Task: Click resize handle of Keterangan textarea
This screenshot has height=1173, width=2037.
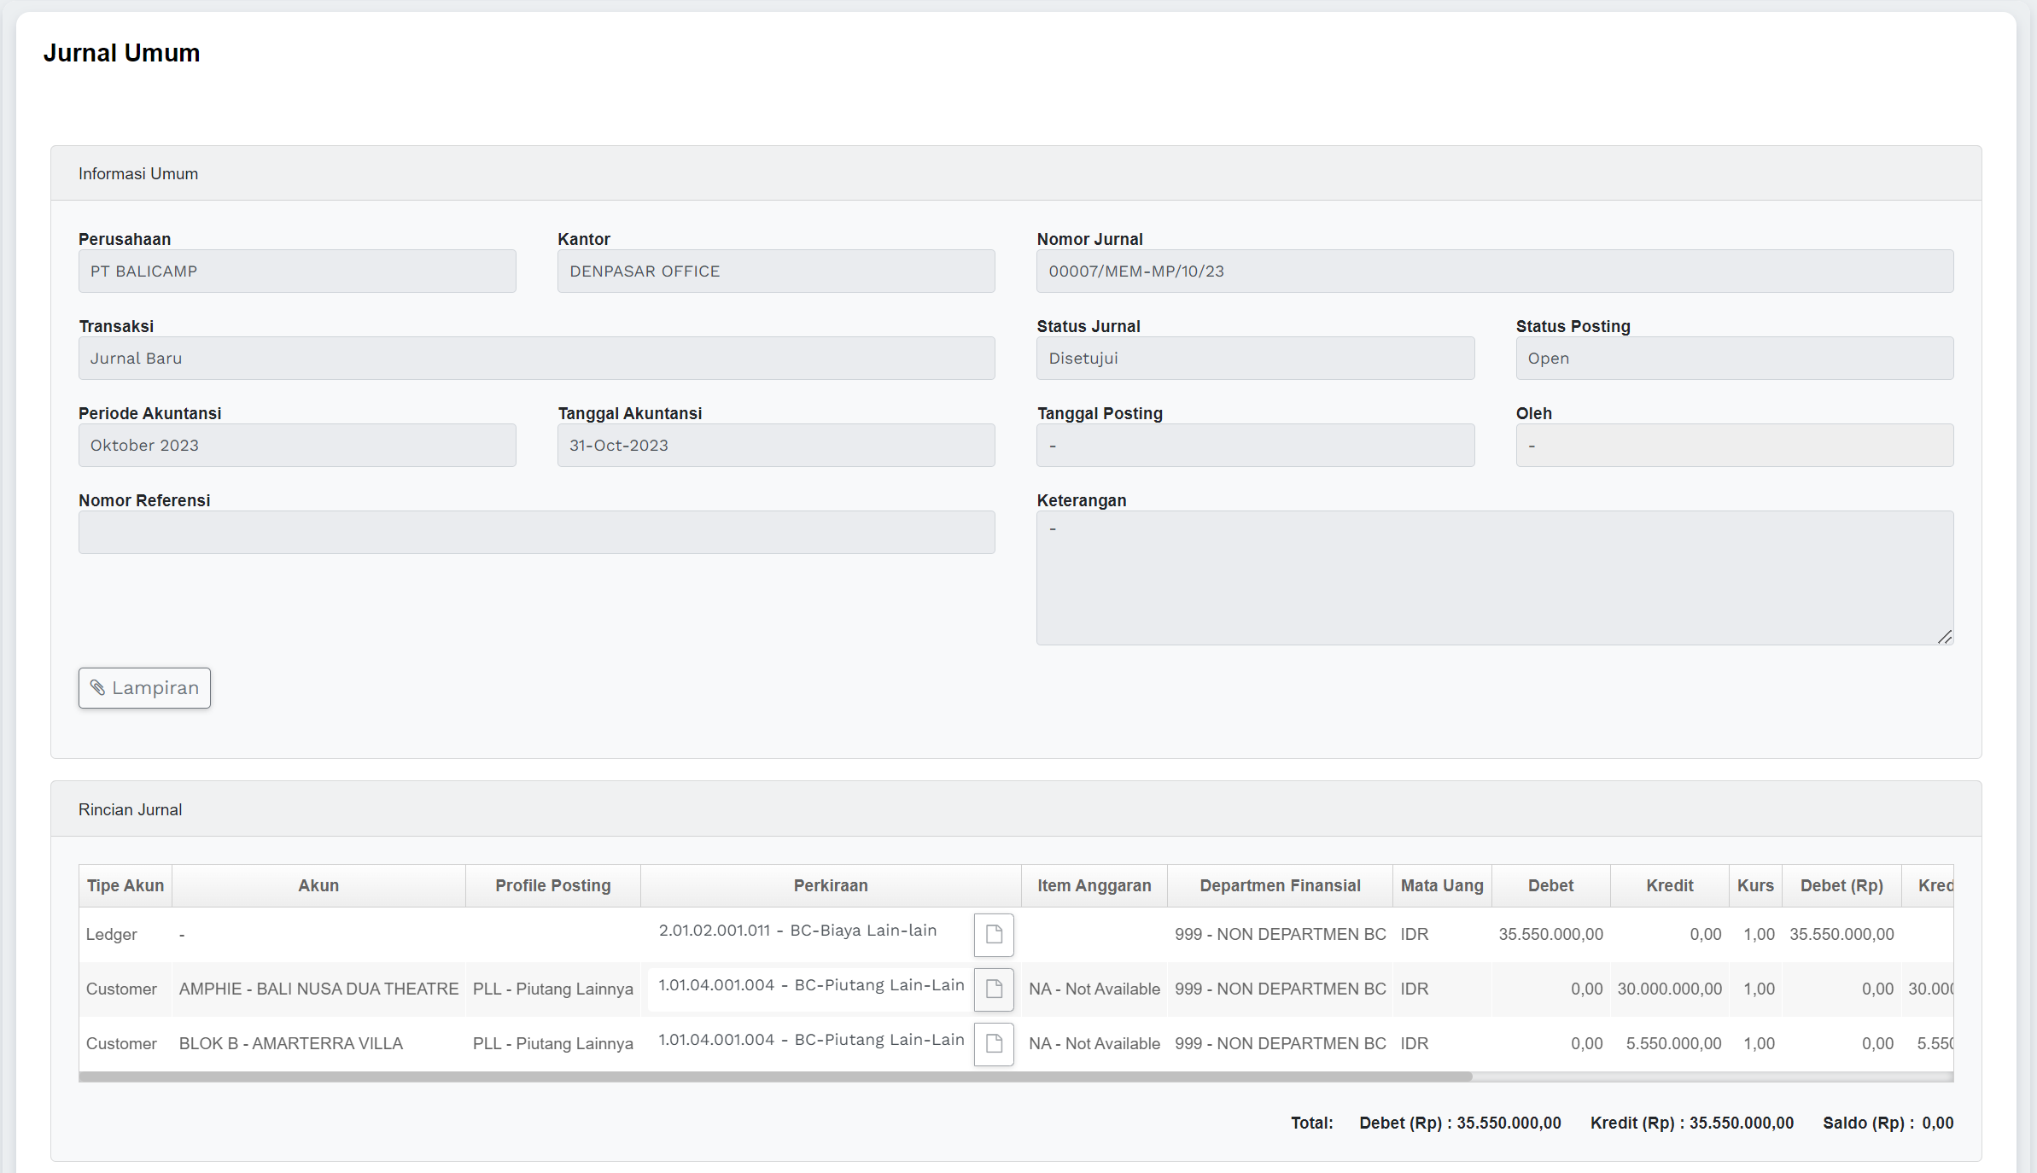Action: coord(1944,637)
